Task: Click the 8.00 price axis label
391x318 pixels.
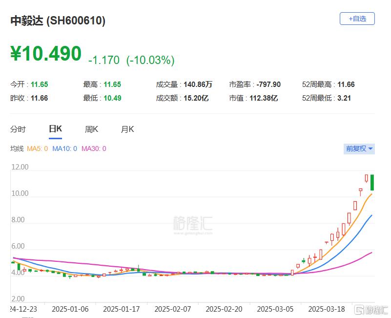Action: (x=18, y=220)
